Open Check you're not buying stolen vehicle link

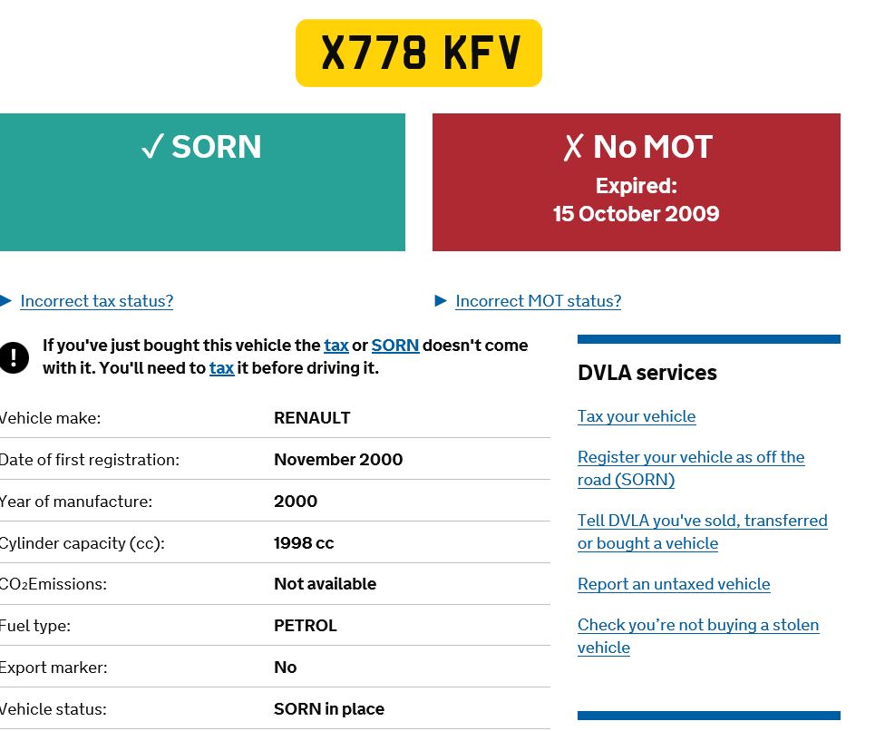(x=697, y=625)
